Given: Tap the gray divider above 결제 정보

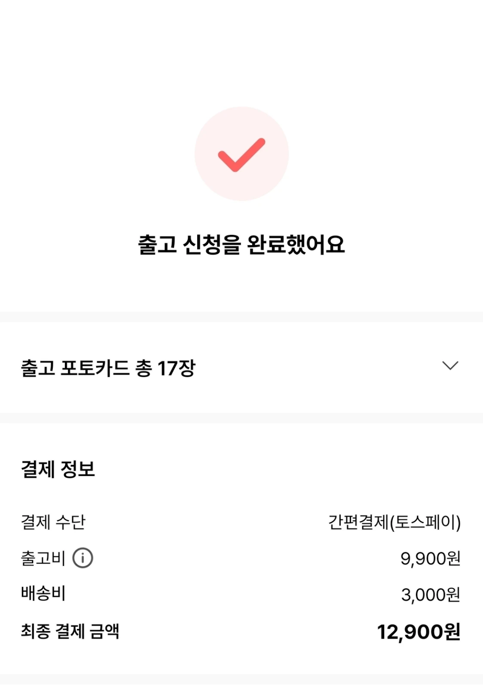Looking at the screenshot, I should click(x=241, y=418).
